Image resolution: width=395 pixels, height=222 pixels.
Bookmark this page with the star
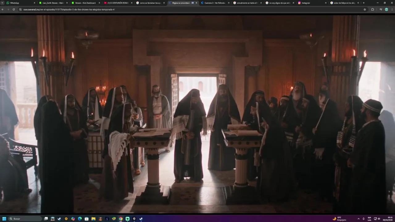[364, 10]
